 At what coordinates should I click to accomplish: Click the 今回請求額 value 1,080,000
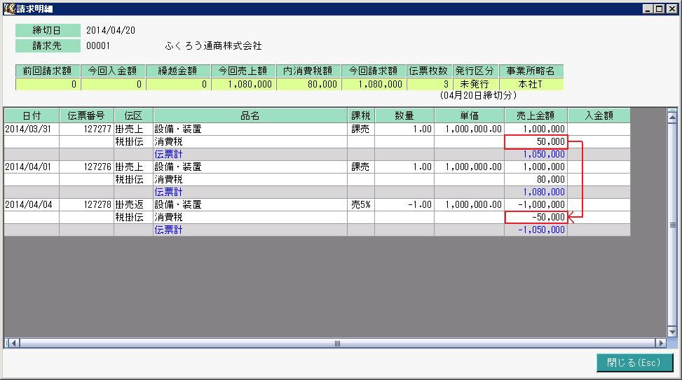coord(374,84)
